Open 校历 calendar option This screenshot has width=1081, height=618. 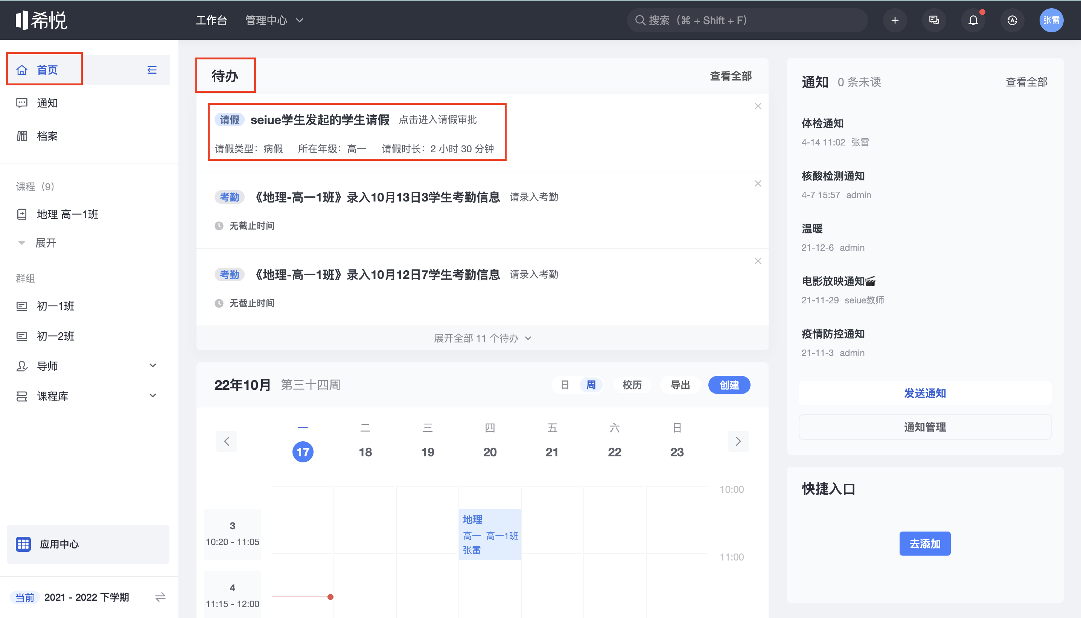(632, 385)
